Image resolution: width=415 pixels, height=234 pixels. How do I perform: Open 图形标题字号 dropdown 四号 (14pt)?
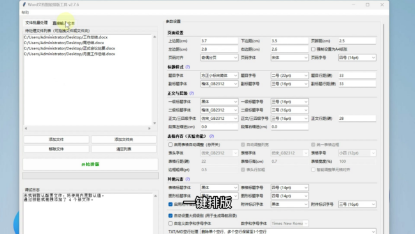(289, 196)
